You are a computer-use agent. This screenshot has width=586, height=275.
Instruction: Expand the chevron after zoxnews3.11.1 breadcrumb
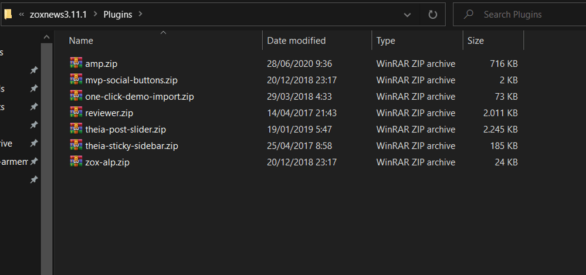95,14
